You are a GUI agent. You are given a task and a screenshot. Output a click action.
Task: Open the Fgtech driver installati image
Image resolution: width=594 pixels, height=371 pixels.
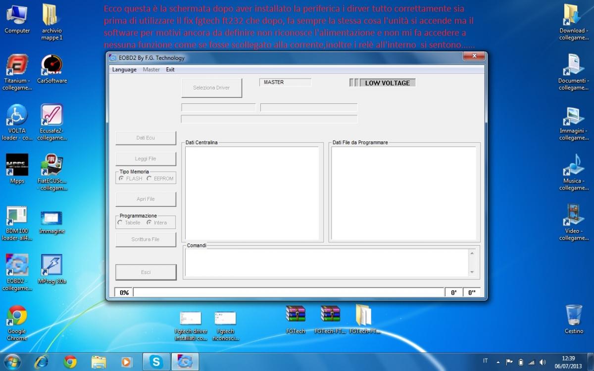click(x=191, y=326)
